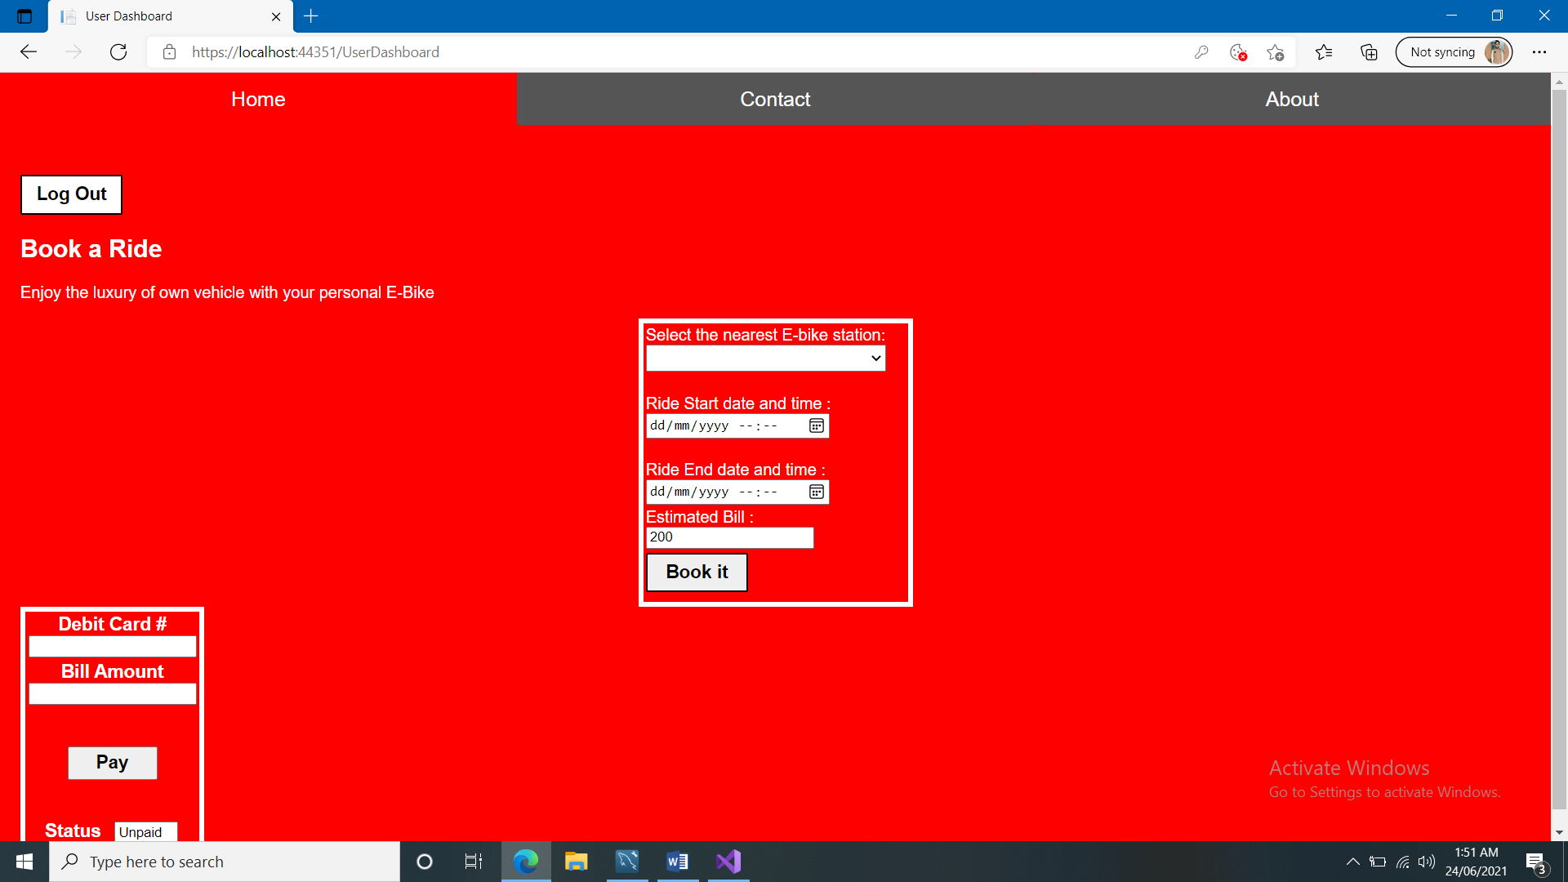Screen dimensions: 1568x882
Task: Click the Book it button
Action: [x=696, y=572]
